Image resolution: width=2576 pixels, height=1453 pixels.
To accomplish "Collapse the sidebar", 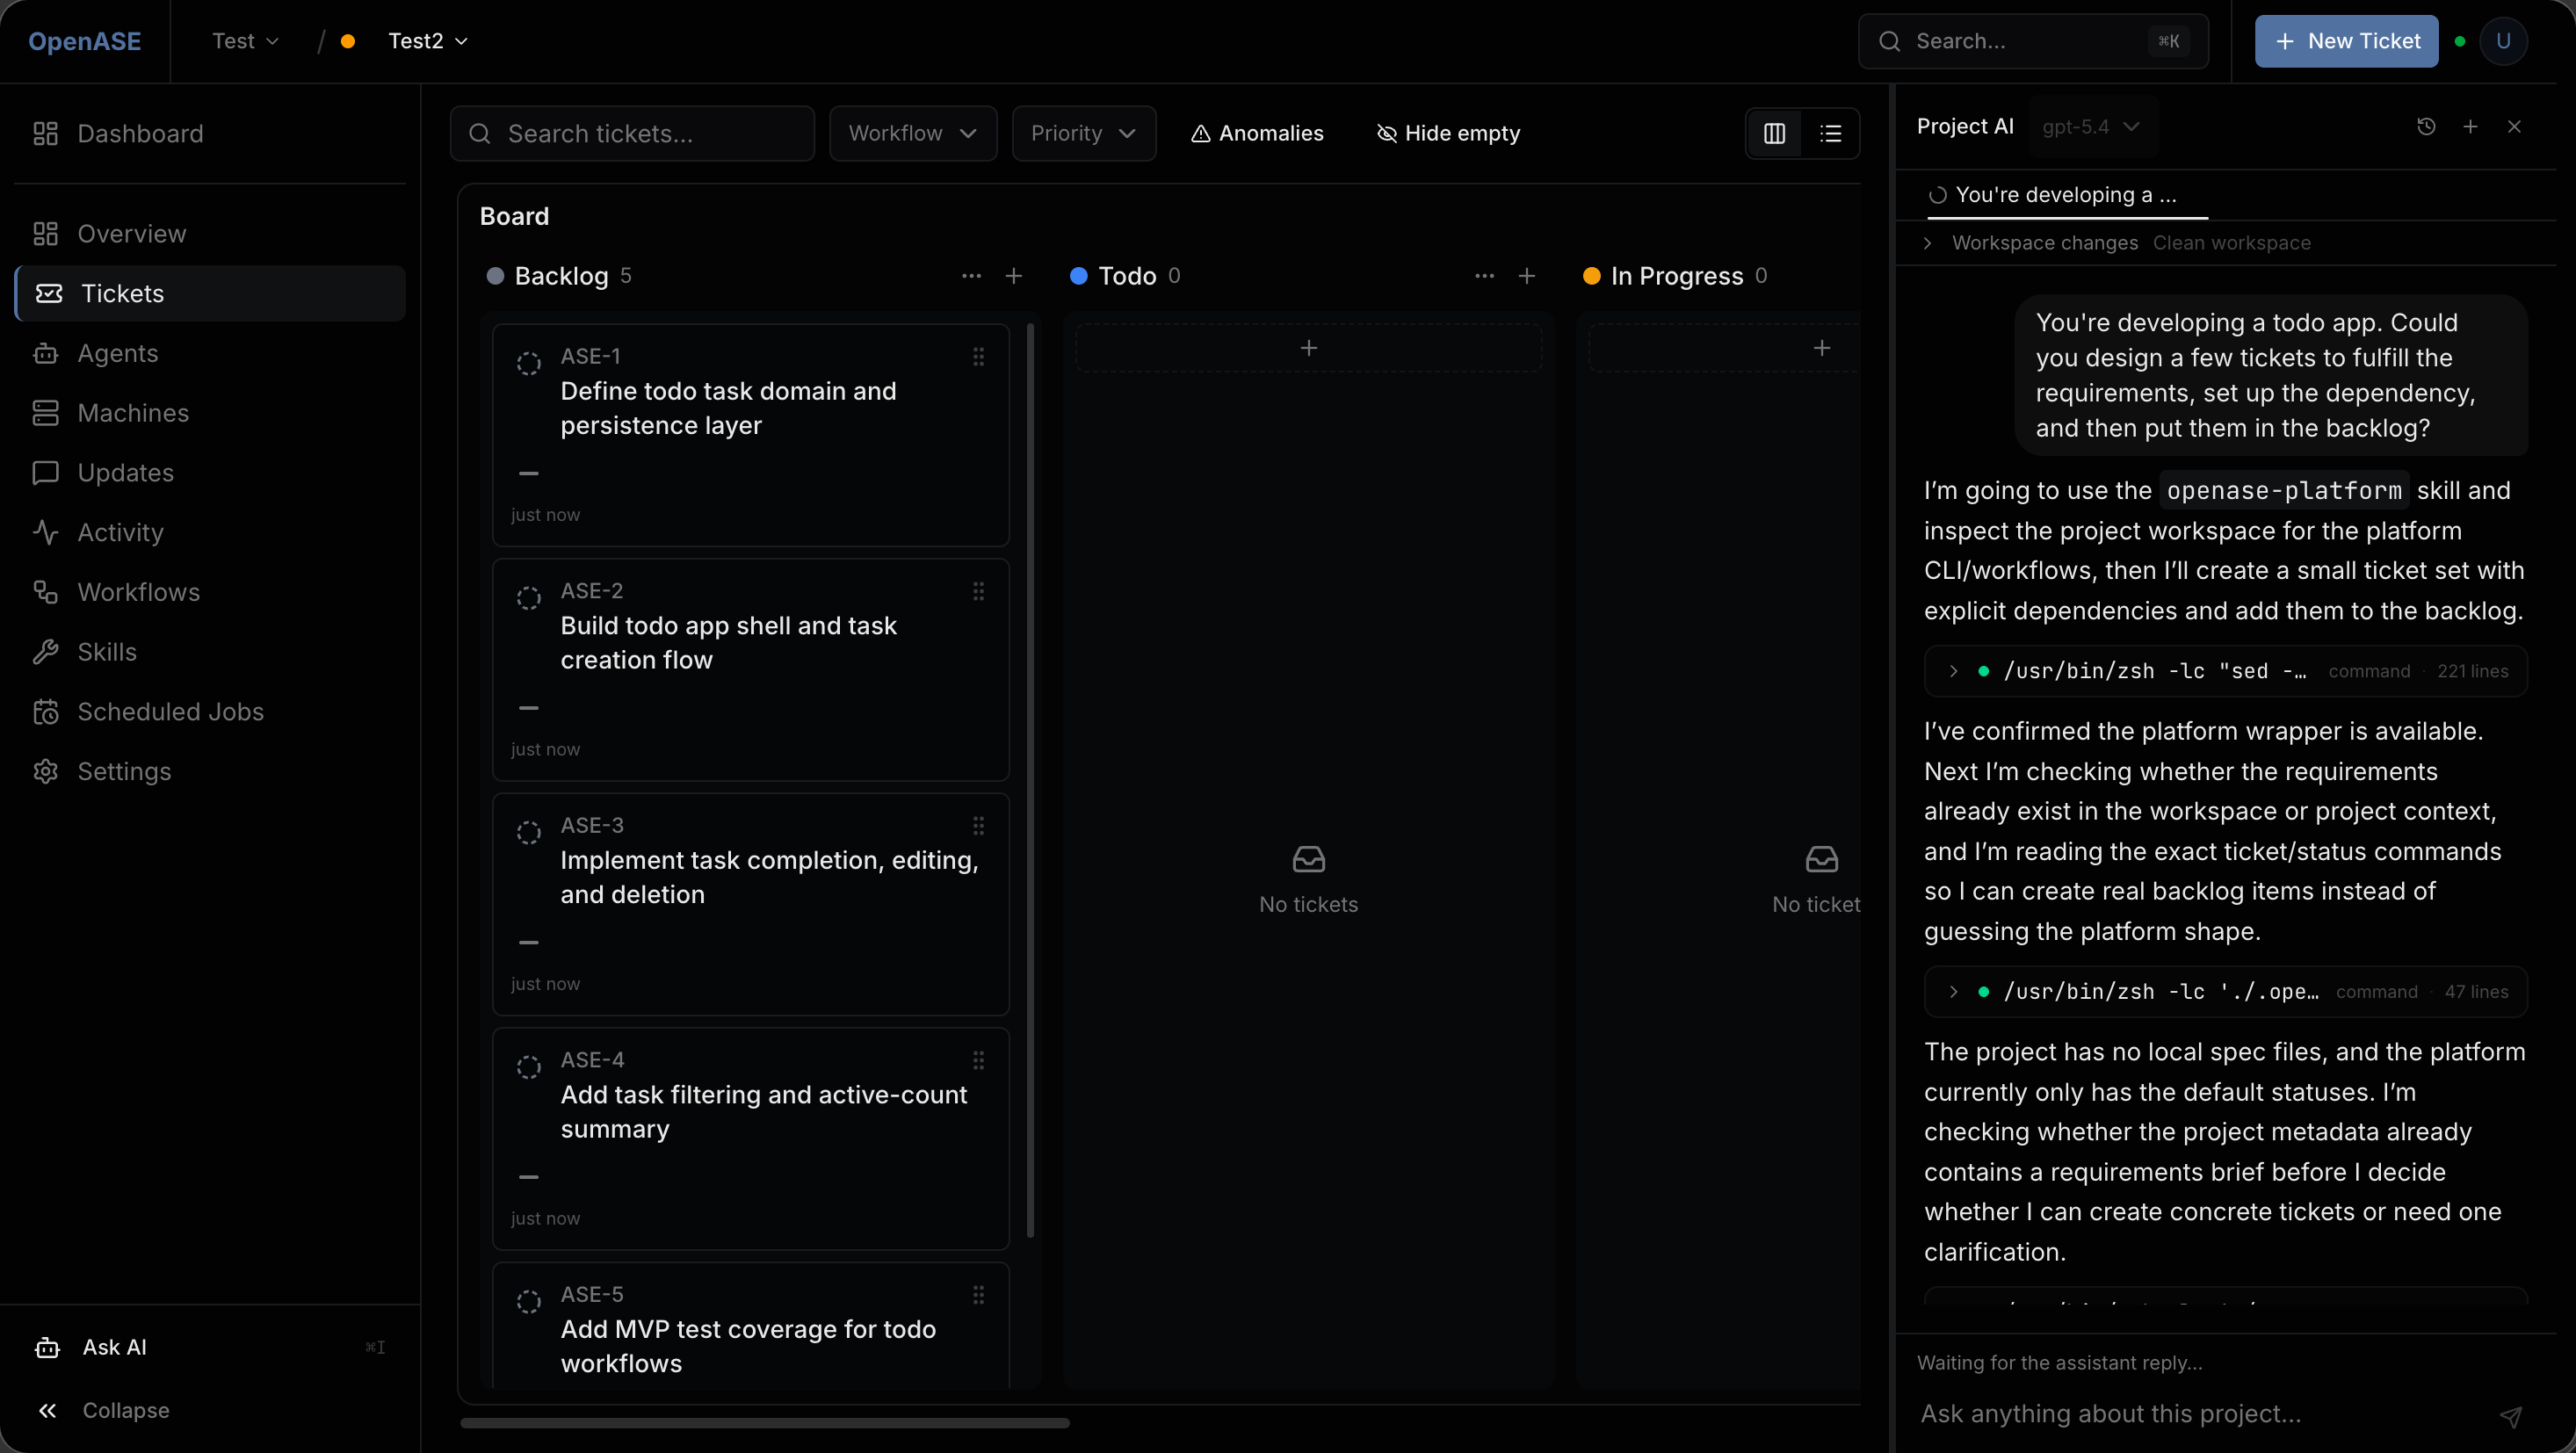I will pyautogui.click(x=210, y=1410).
